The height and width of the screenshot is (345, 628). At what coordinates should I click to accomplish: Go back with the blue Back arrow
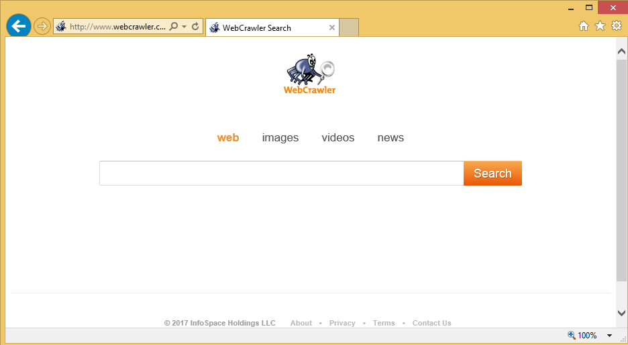click(x=18, y=26)
